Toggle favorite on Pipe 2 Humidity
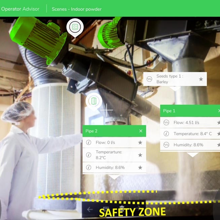This screenshot has width=220, height=220. (140, 168)
